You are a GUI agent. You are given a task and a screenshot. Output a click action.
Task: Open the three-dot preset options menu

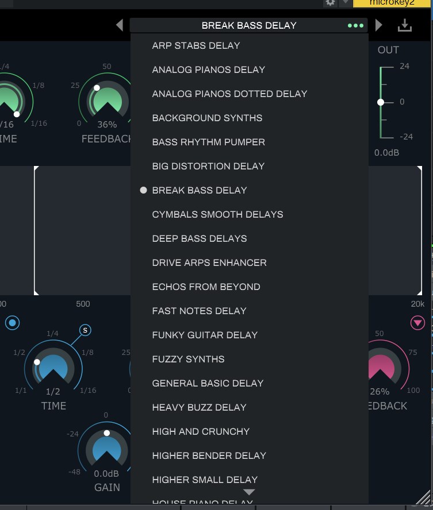pos(356,25)
